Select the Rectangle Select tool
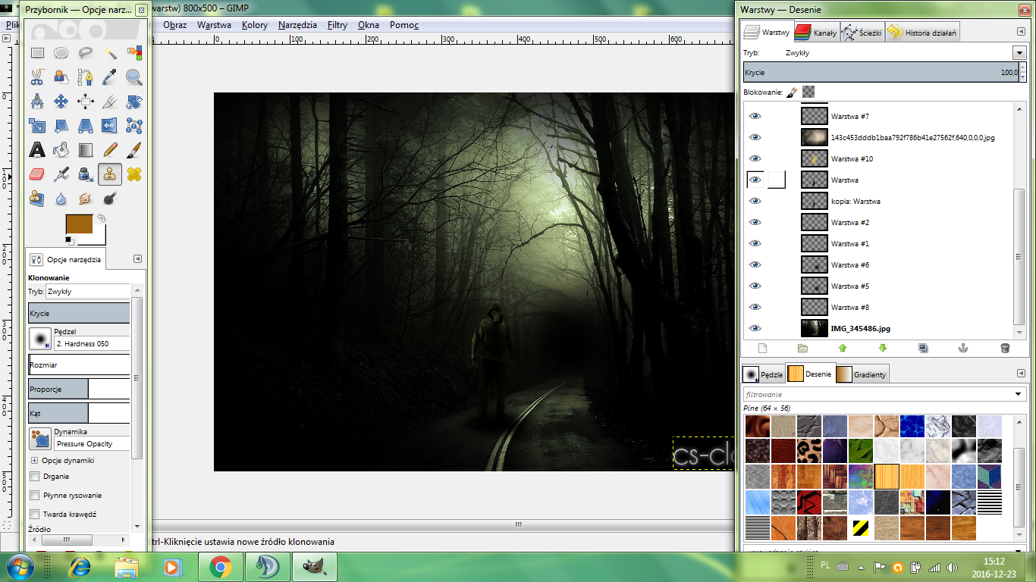1036x582 pixels. pos(37,53)
